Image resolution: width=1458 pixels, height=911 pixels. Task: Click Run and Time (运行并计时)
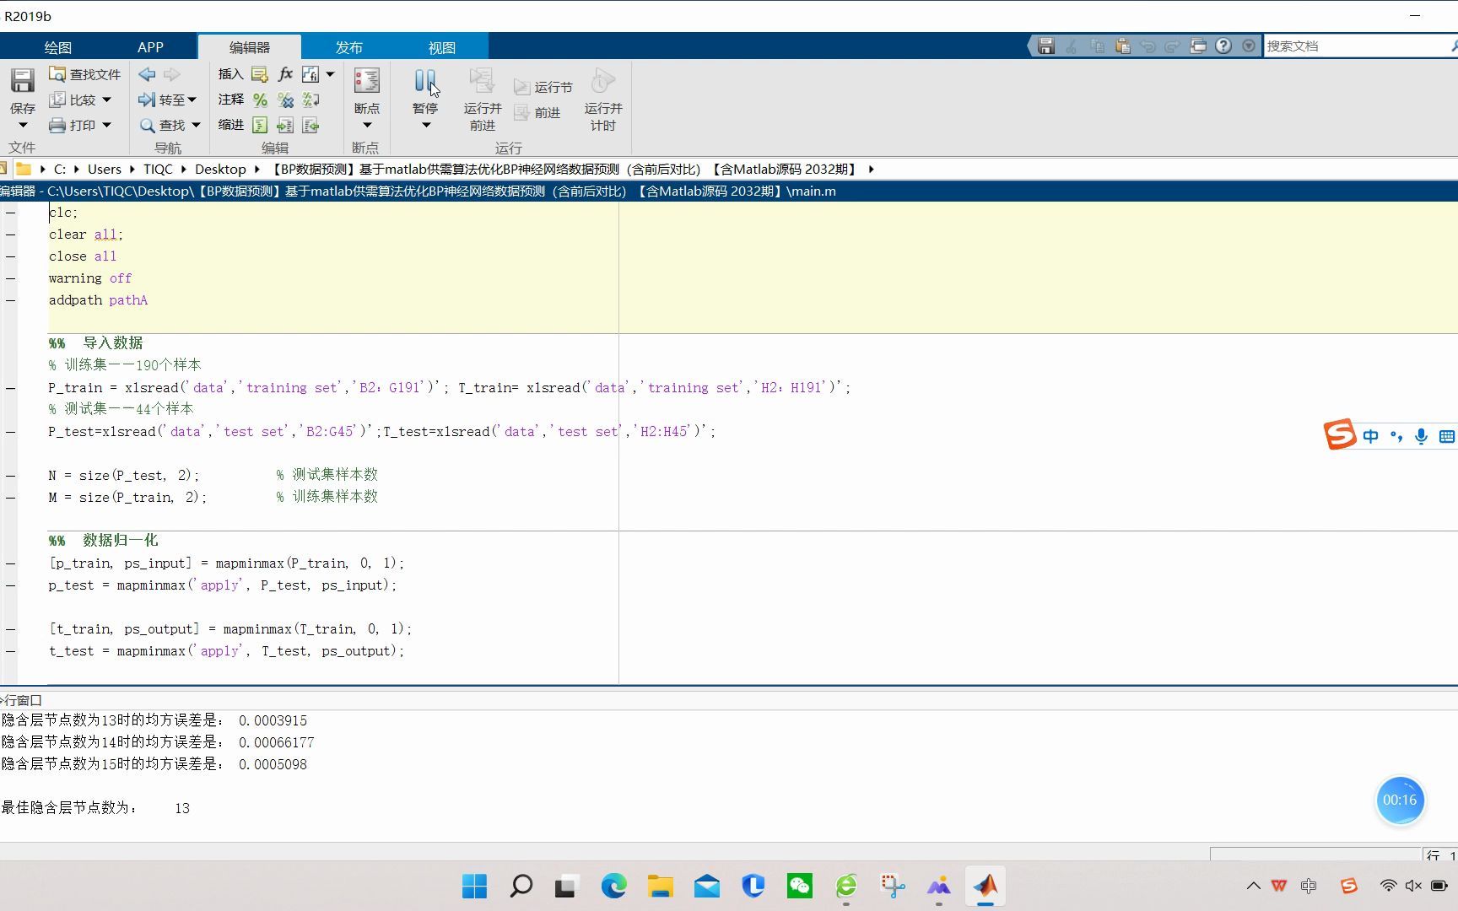tap(603, 100)
